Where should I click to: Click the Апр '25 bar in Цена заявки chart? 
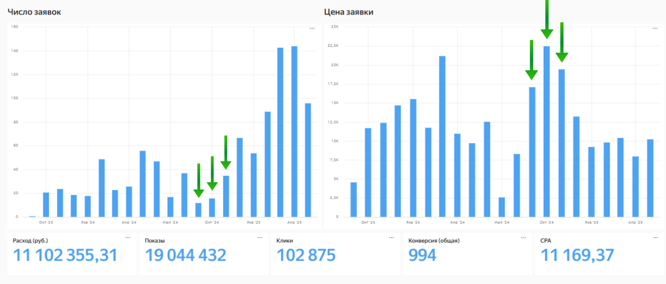pos(636,187)
